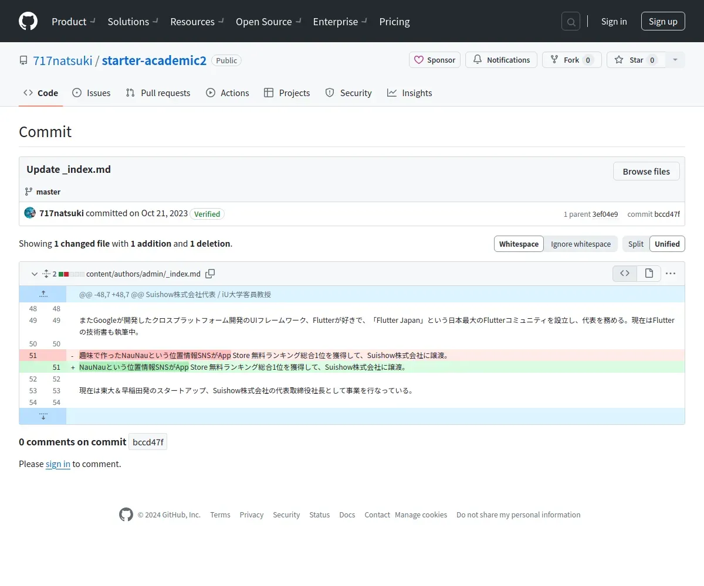Star the starter-academic2 repository

636,60
